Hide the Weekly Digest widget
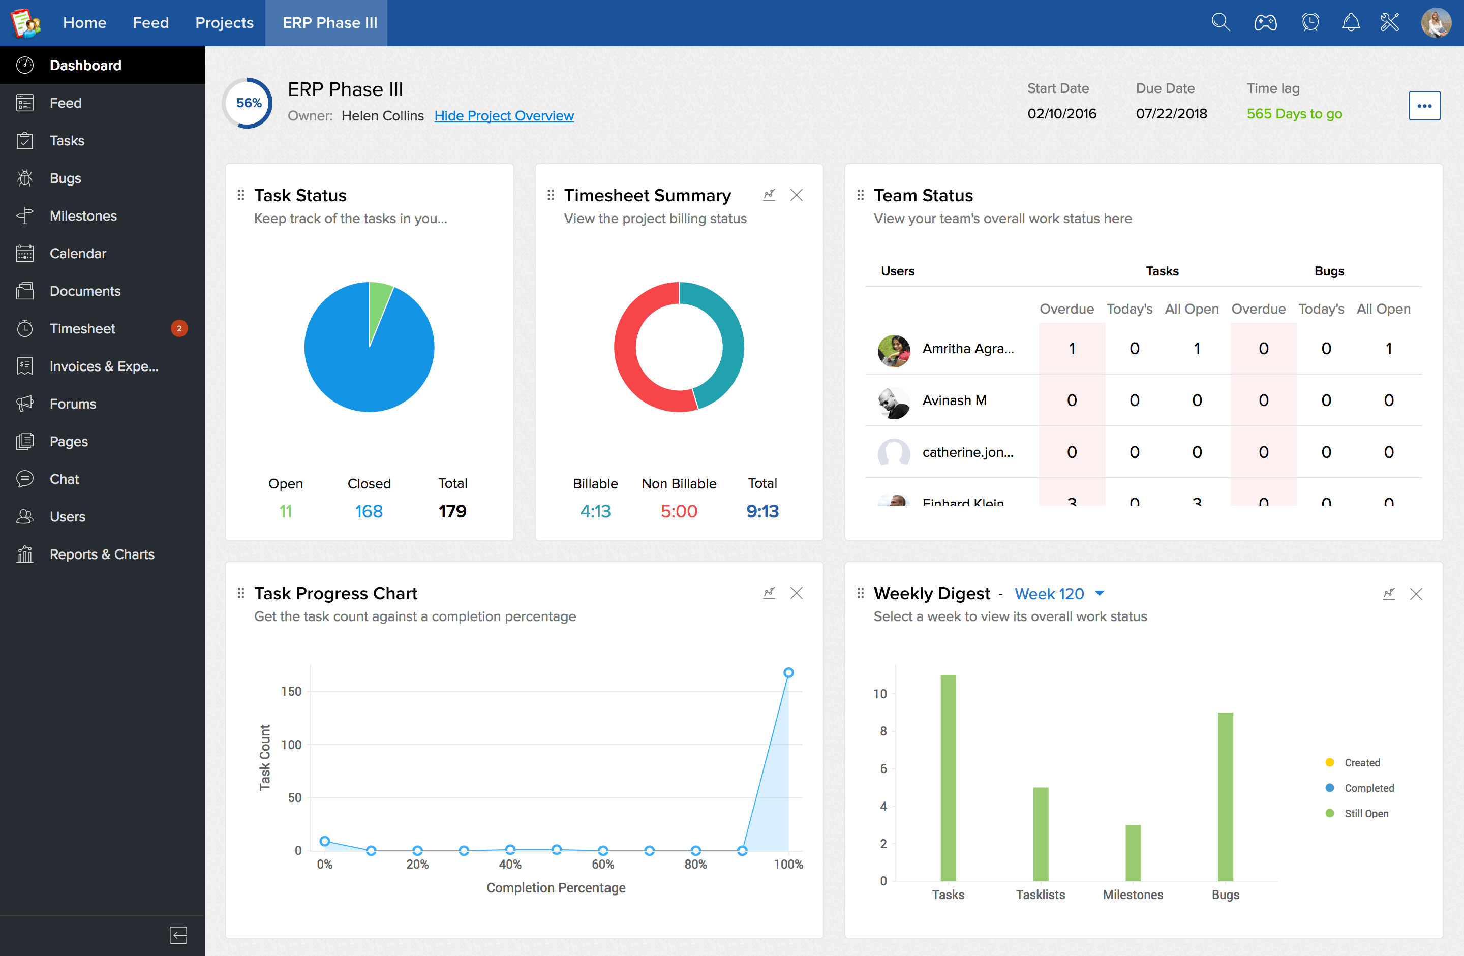The height and width of the screenshot is (956, 1464). (1416, 593)
